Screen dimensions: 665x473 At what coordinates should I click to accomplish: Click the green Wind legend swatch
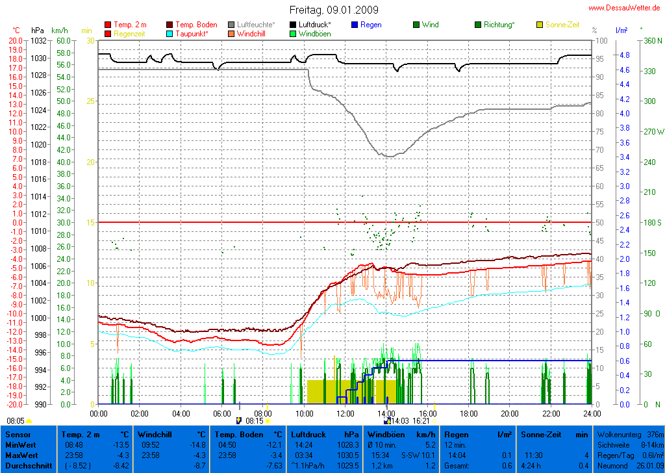click(416, 25)
